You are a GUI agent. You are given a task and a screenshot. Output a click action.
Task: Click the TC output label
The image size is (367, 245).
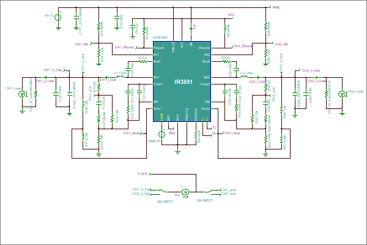point(214,134)
